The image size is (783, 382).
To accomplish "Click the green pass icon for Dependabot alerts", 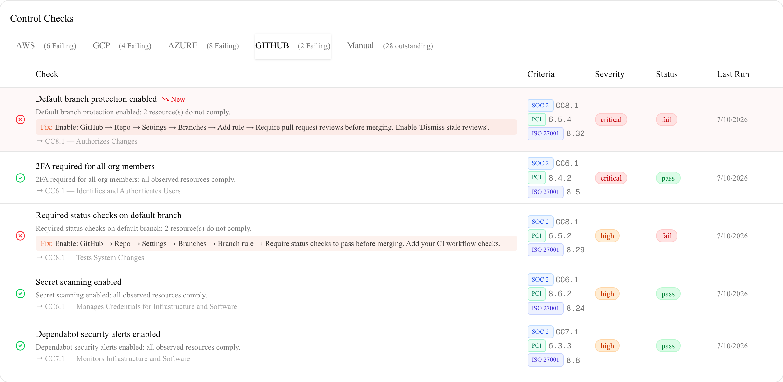I will pyautogui.click(x=20, y=346).
